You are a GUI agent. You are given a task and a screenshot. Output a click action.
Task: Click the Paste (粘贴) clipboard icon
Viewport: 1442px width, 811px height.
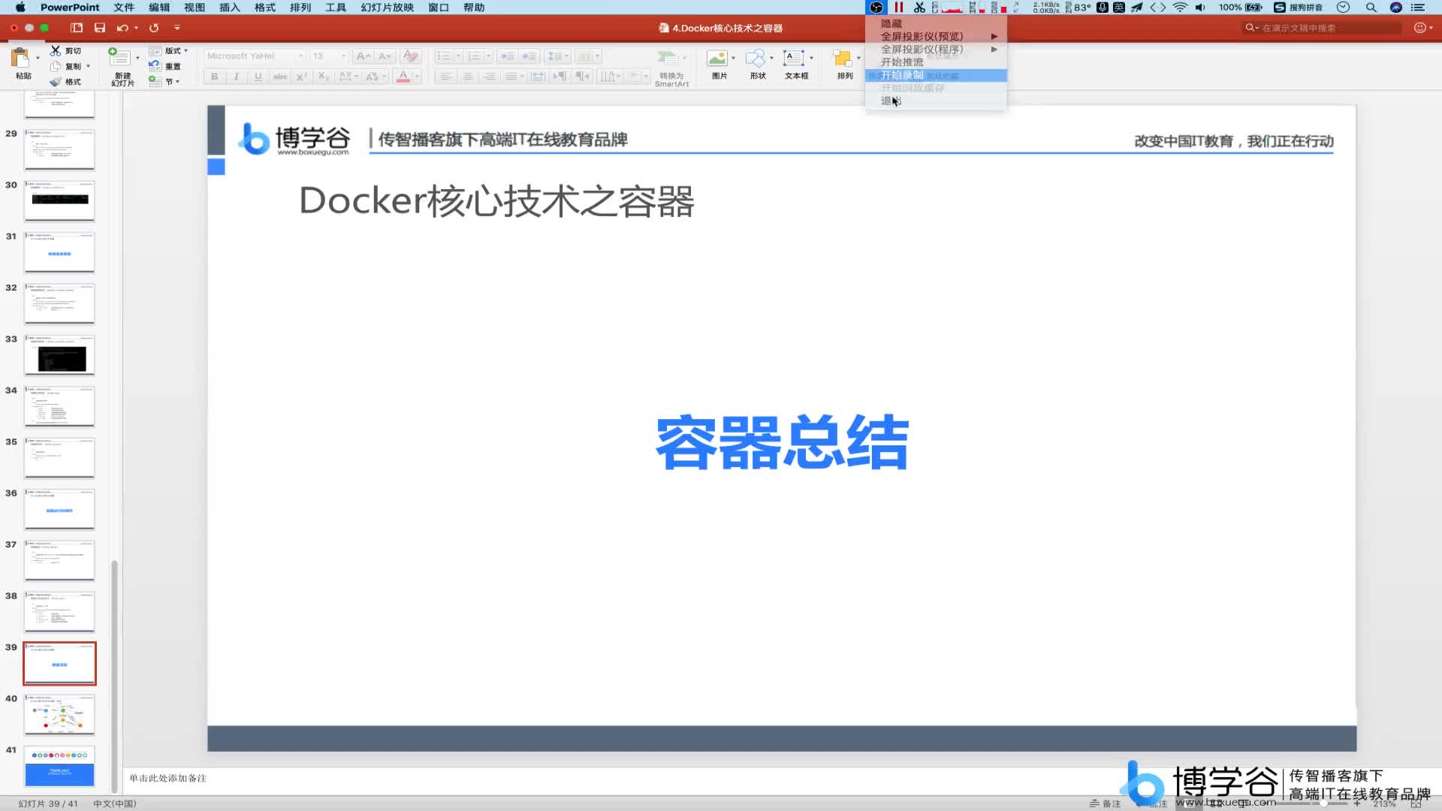20,58
